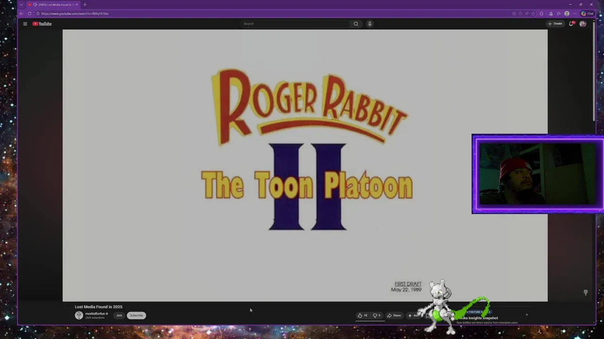Close the Lost Media Found tab

point(76,5)
